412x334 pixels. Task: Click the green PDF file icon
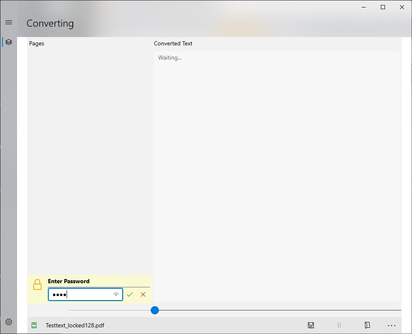click(x=34, y=325)
